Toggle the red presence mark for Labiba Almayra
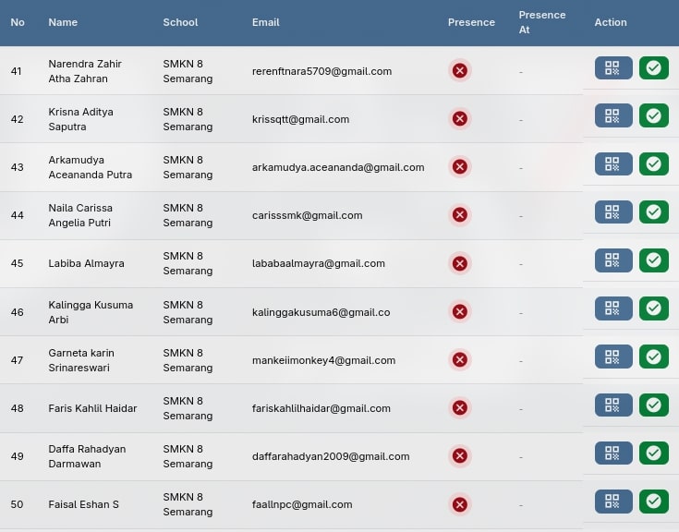 pos(460,263)
